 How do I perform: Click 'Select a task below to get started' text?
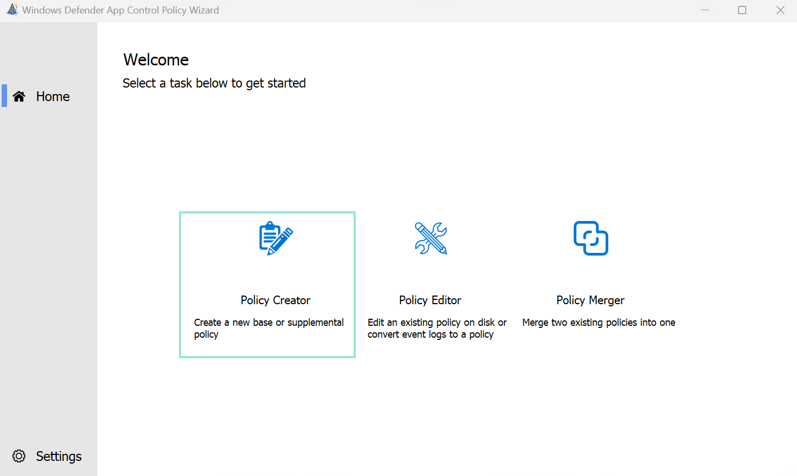tap(214, 83)
